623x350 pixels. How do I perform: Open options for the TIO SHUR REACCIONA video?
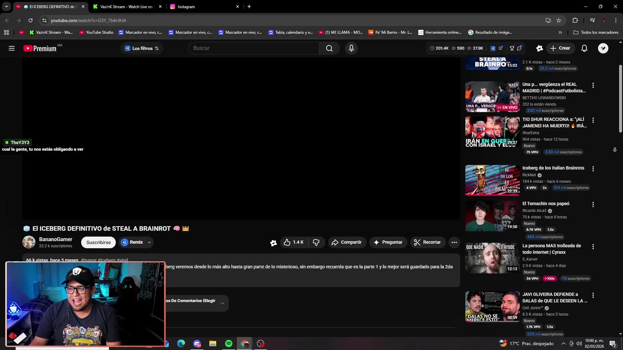tap(593, 120)
